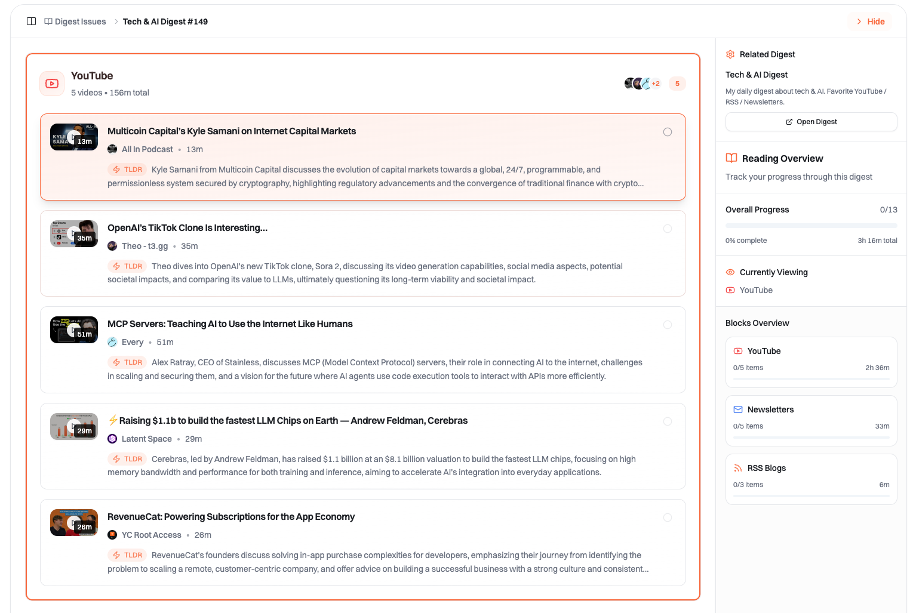Click Latent Space channel avatar
Screen dimensions: 913x613
(112, 439)
